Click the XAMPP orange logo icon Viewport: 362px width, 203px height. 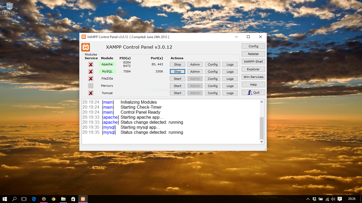pyautogui.click(x=86, y=47)
